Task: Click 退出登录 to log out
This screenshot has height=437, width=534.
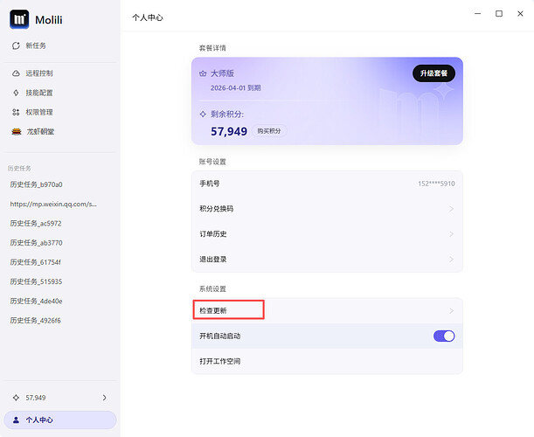Action: click(214, 260)
